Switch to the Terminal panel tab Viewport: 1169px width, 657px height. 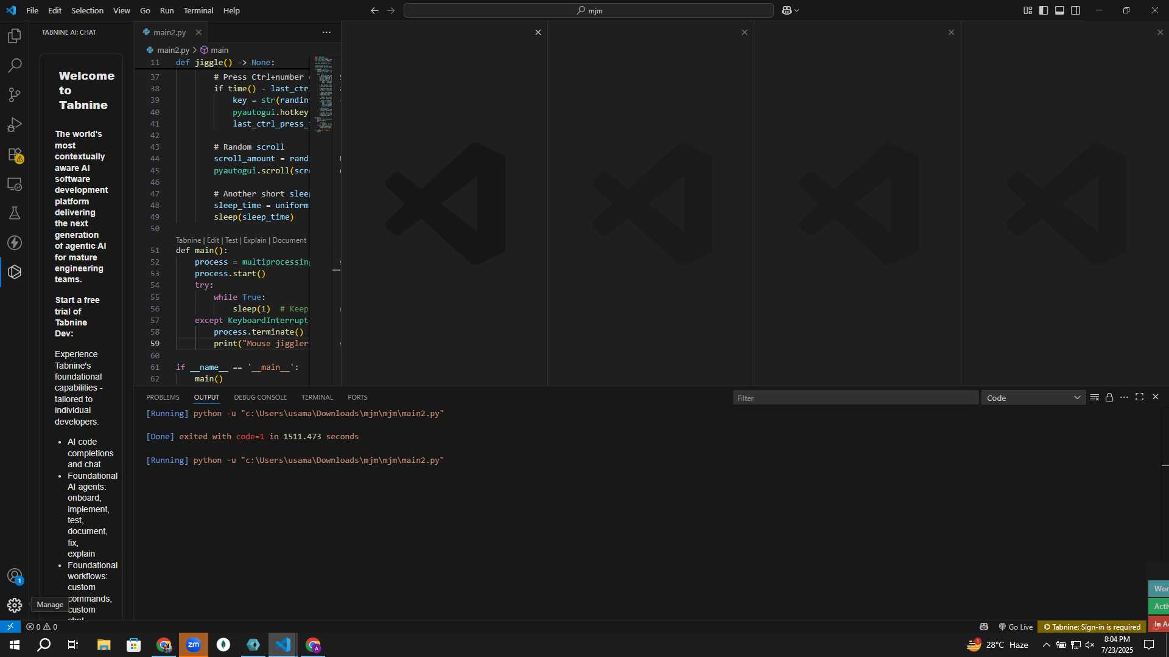coord(317,397)
